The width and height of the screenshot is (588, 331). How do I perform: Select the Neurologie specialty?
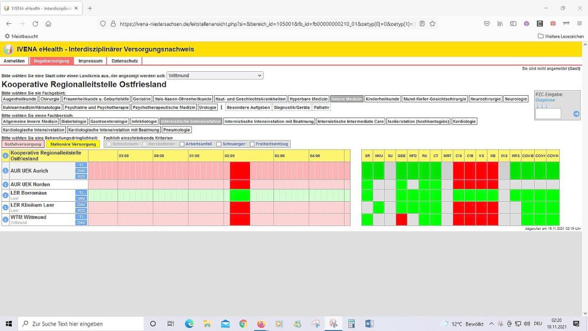tap(516, 99)
